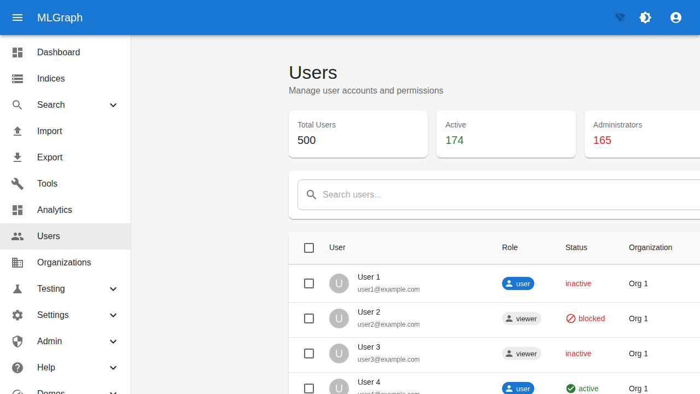View the Analytics section

click(x=54, y=210)
